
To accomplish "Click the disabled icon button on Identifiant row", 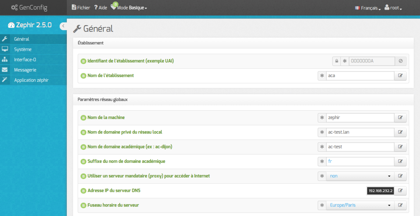I will click(401, 61).
